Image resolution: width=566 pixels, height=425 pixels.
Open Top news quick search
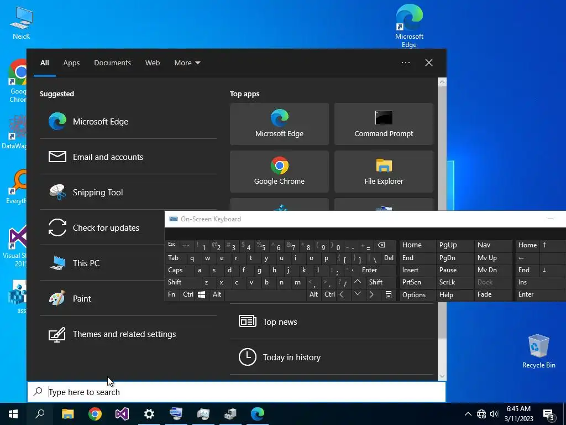[x=332, y=322]
